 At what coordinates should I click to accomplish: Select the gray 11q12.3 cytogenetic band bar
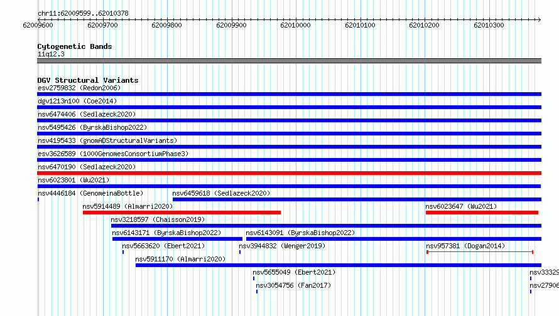289,61
